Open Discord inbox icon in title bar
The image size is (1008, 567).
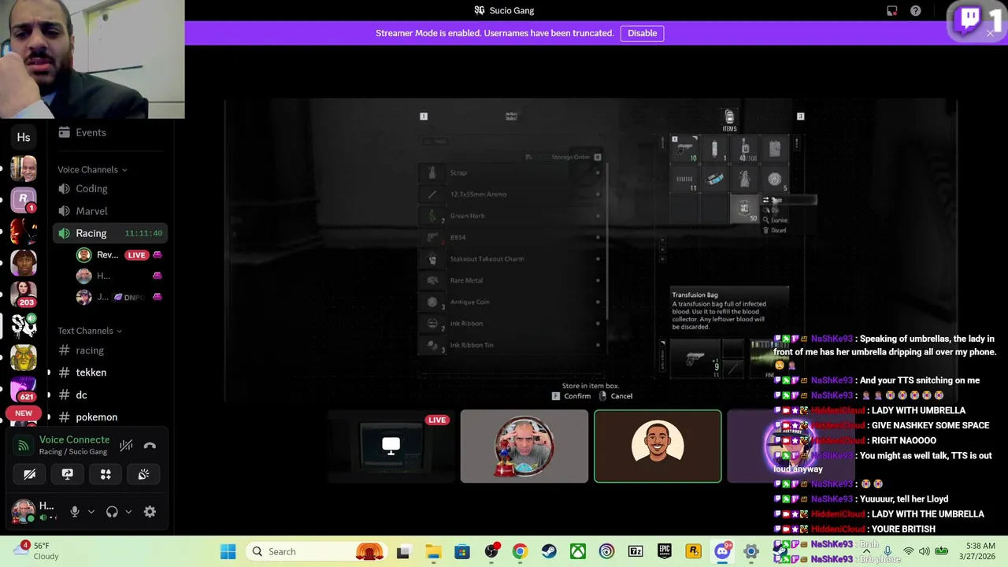tap(891, 11)
